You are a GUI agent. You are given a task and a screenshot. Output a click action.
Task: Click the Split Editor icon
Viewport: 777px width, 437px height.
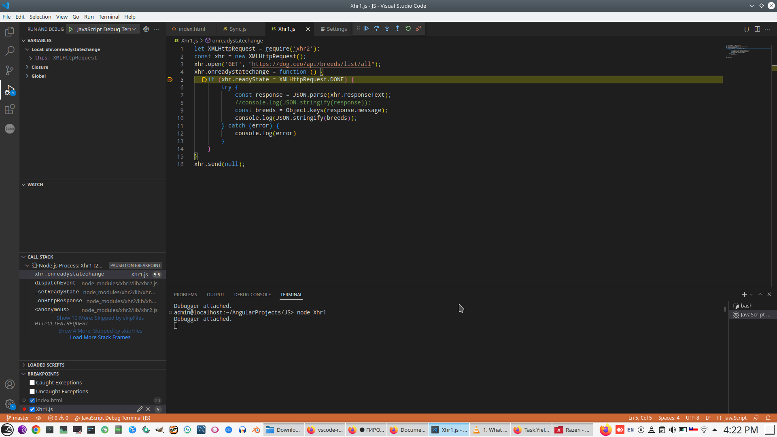(x=757, y=29)
